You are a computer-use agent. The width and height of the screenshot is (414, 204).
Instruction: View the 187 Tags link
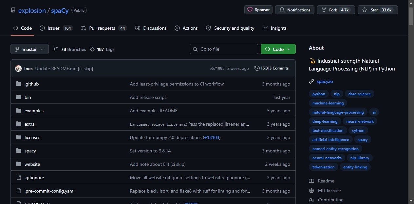click(x=102, y=49)
